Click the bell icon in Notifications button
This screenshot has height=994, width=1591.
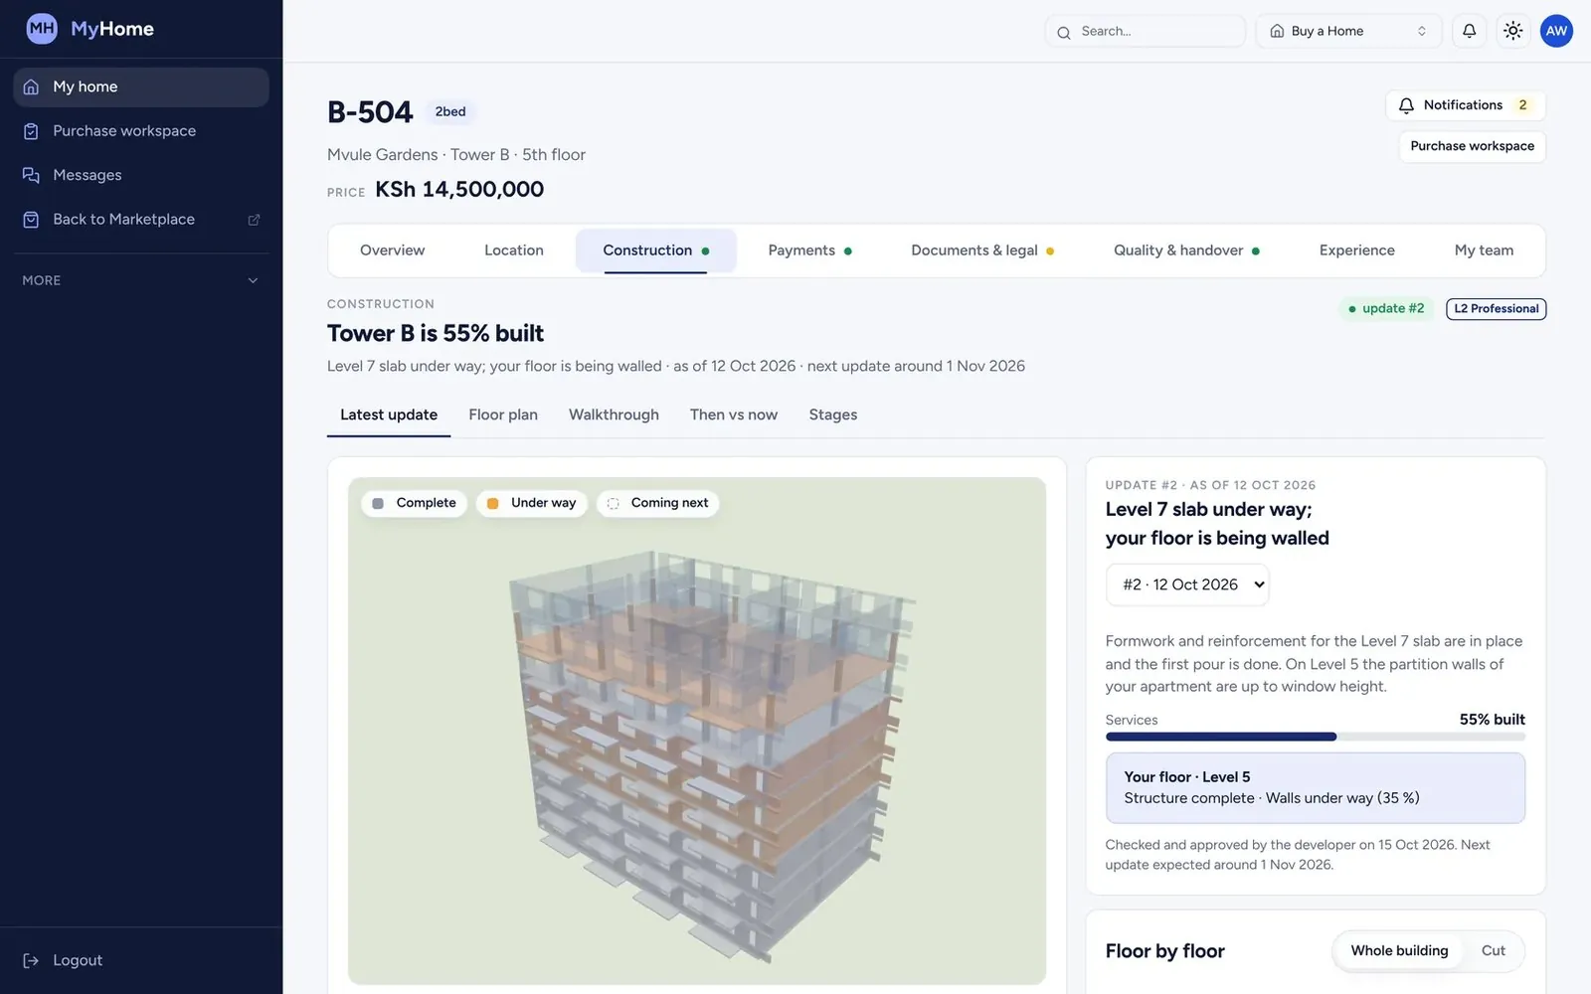click(1406, 105)
